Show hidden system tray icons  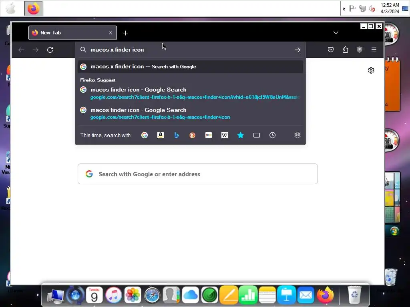pos(344,9)
